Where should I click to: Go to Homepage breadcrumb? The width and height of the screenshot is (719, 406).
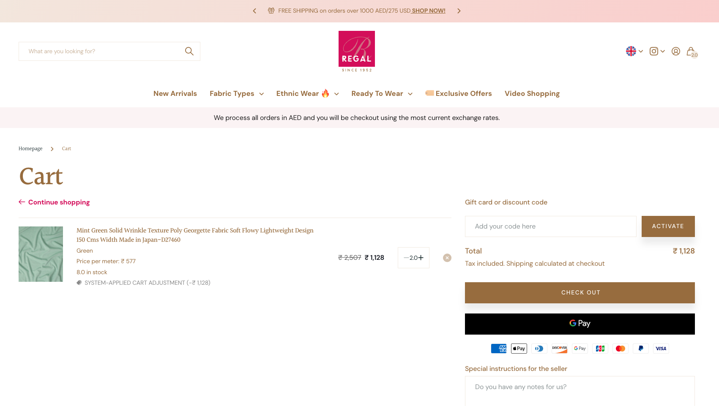tap(30, 149)
